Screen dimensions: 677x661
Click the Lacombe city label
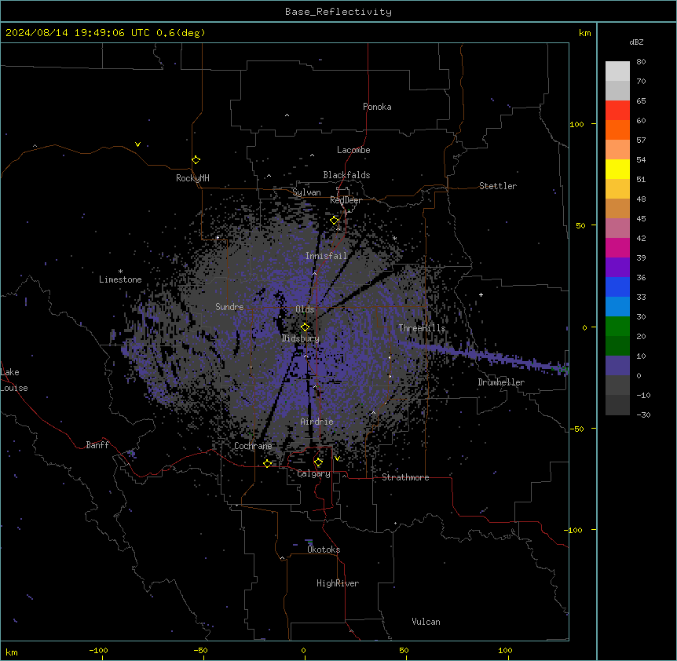point(353,150)
